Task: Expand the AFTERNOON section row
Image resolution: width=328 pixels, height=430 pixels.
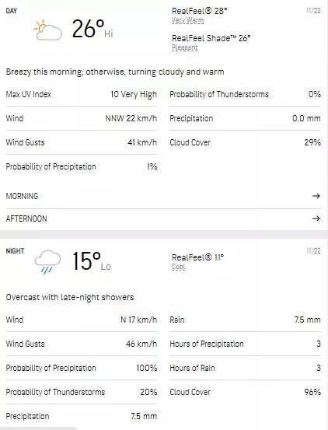Action: point(163,218)
